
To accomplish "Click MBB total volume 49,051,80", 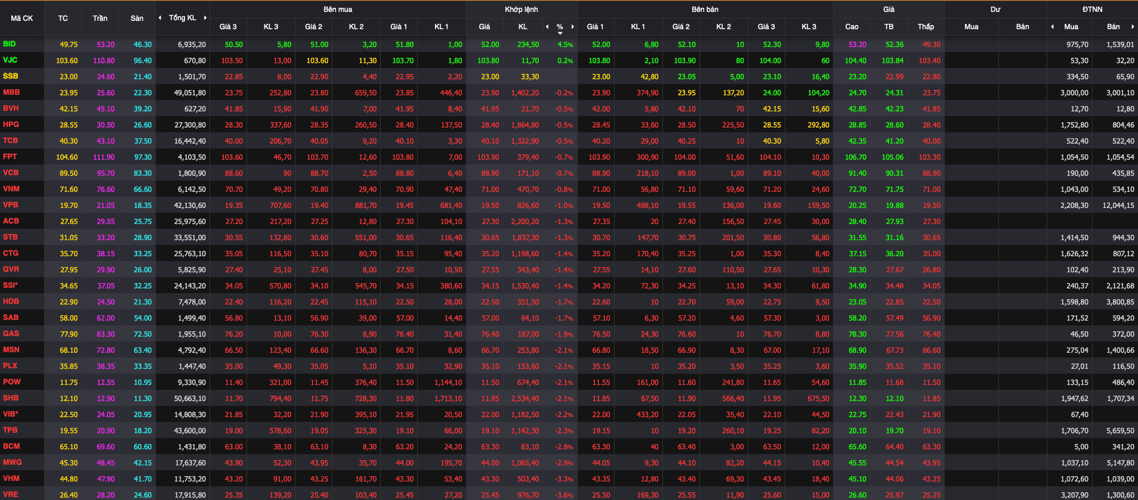I will 190,93.
